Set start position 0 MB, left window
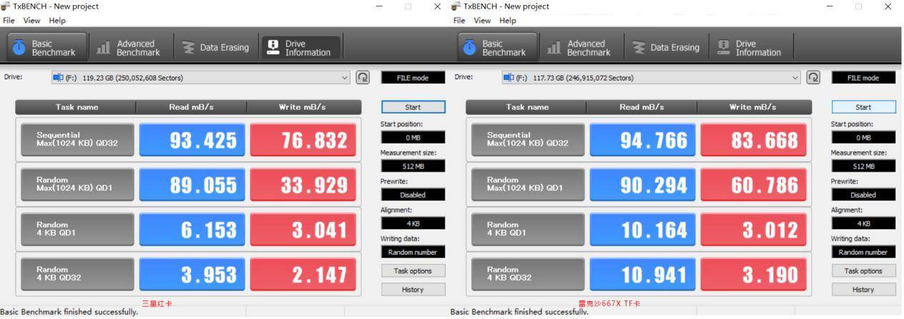 pyautogui.click(x=413, y=137)
